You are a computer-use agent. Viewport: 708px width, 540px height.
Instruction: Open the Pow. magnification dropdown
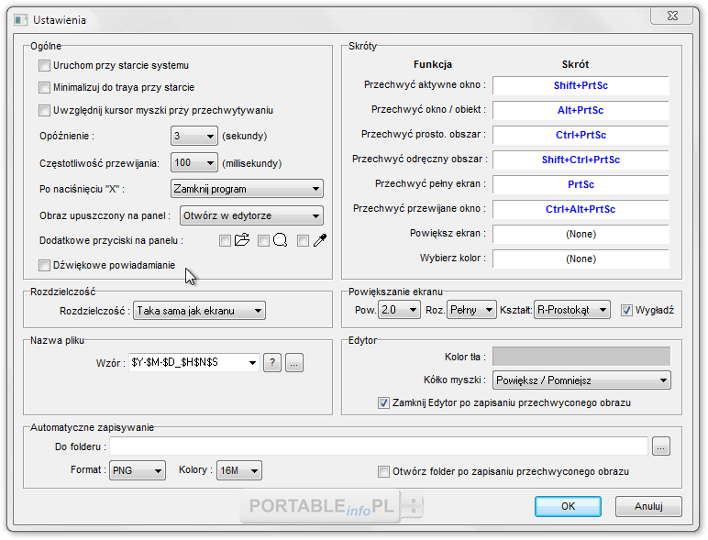pyautogui.click(x=399, y=310)
